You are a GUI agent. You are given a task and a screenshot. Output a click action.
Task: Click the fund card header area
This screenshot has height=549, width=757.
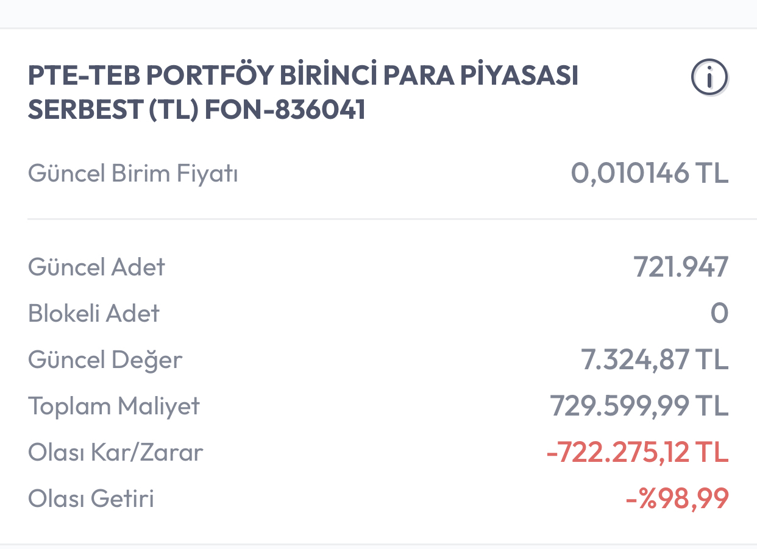click(378, 93)
